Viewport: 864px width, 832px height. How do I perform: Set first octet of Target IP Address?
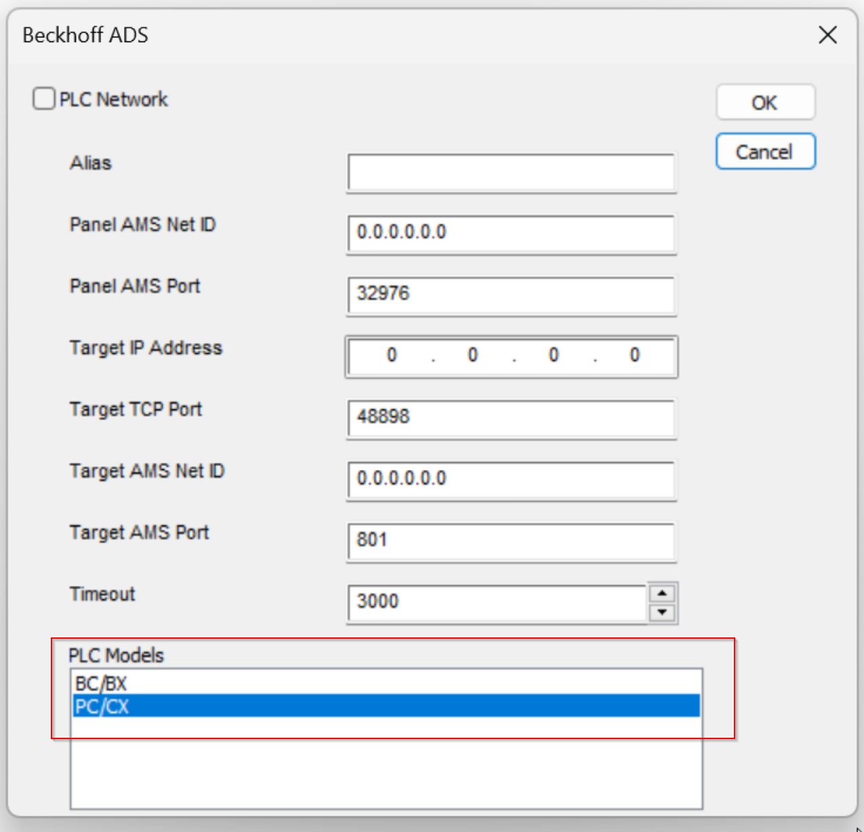(x=392, y=355)
